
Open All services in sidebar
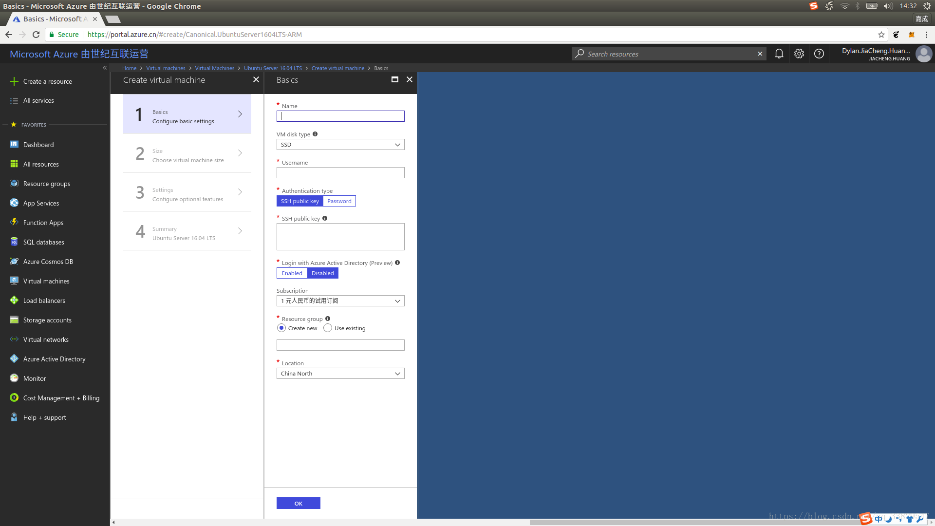[38, 101]
